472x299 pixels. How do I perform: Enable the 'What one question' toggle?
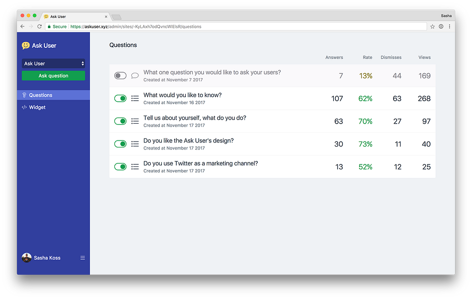pos(120,76)
